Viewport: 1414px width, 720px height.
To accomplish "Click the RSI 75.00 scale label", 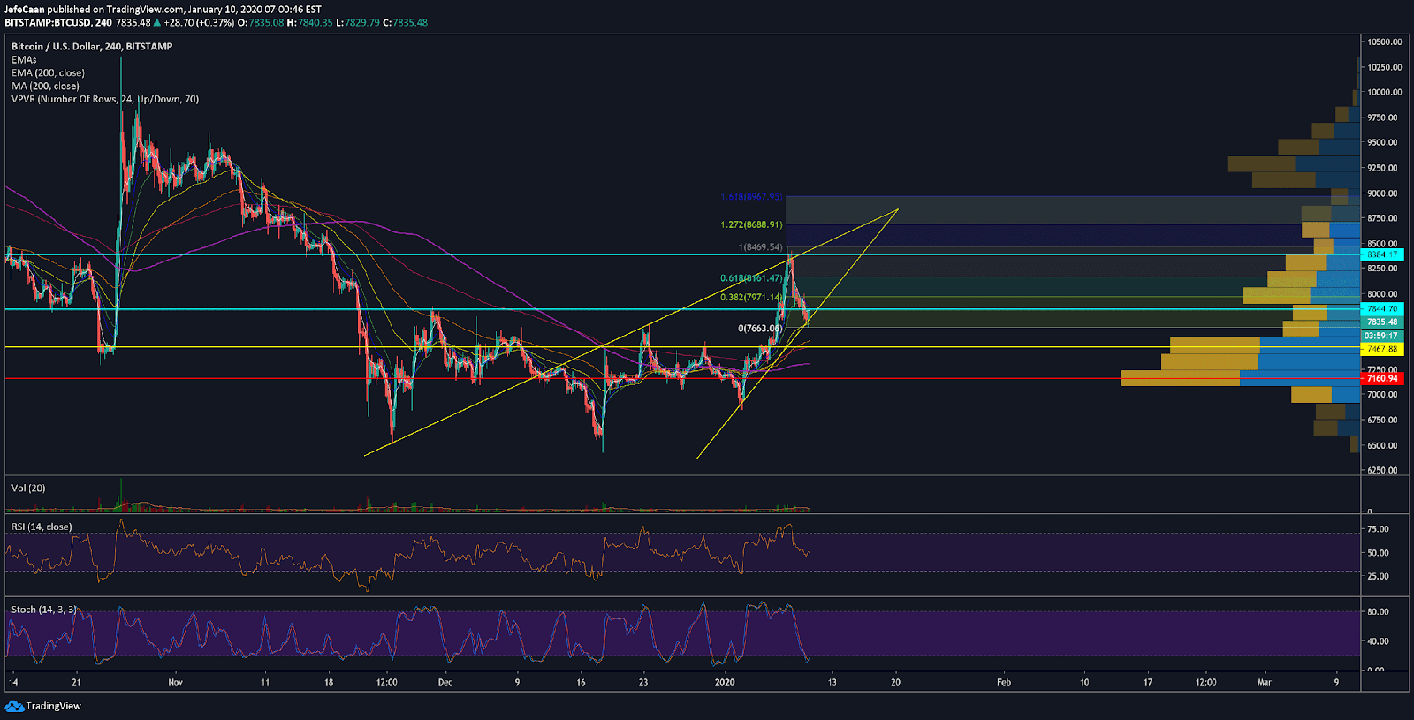I will click(x=1379, y=529).
